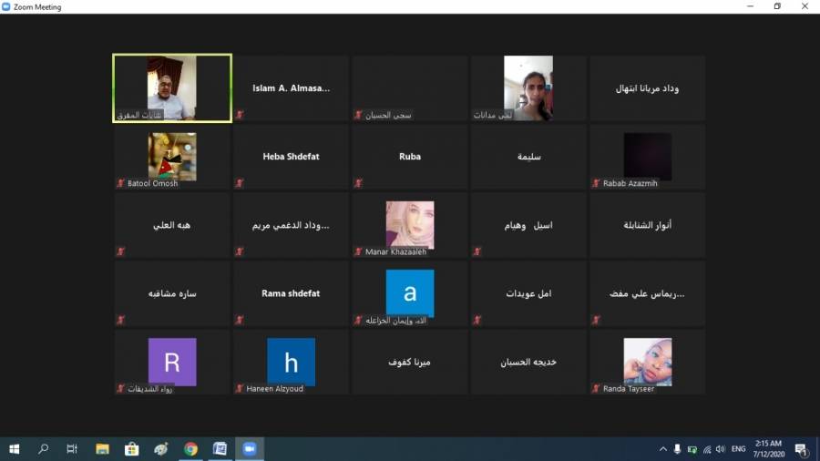Select the highlighted active speaker video
The height and width of the screenshot is (461, 820).
pyautogui.click(x=172, y=88)
